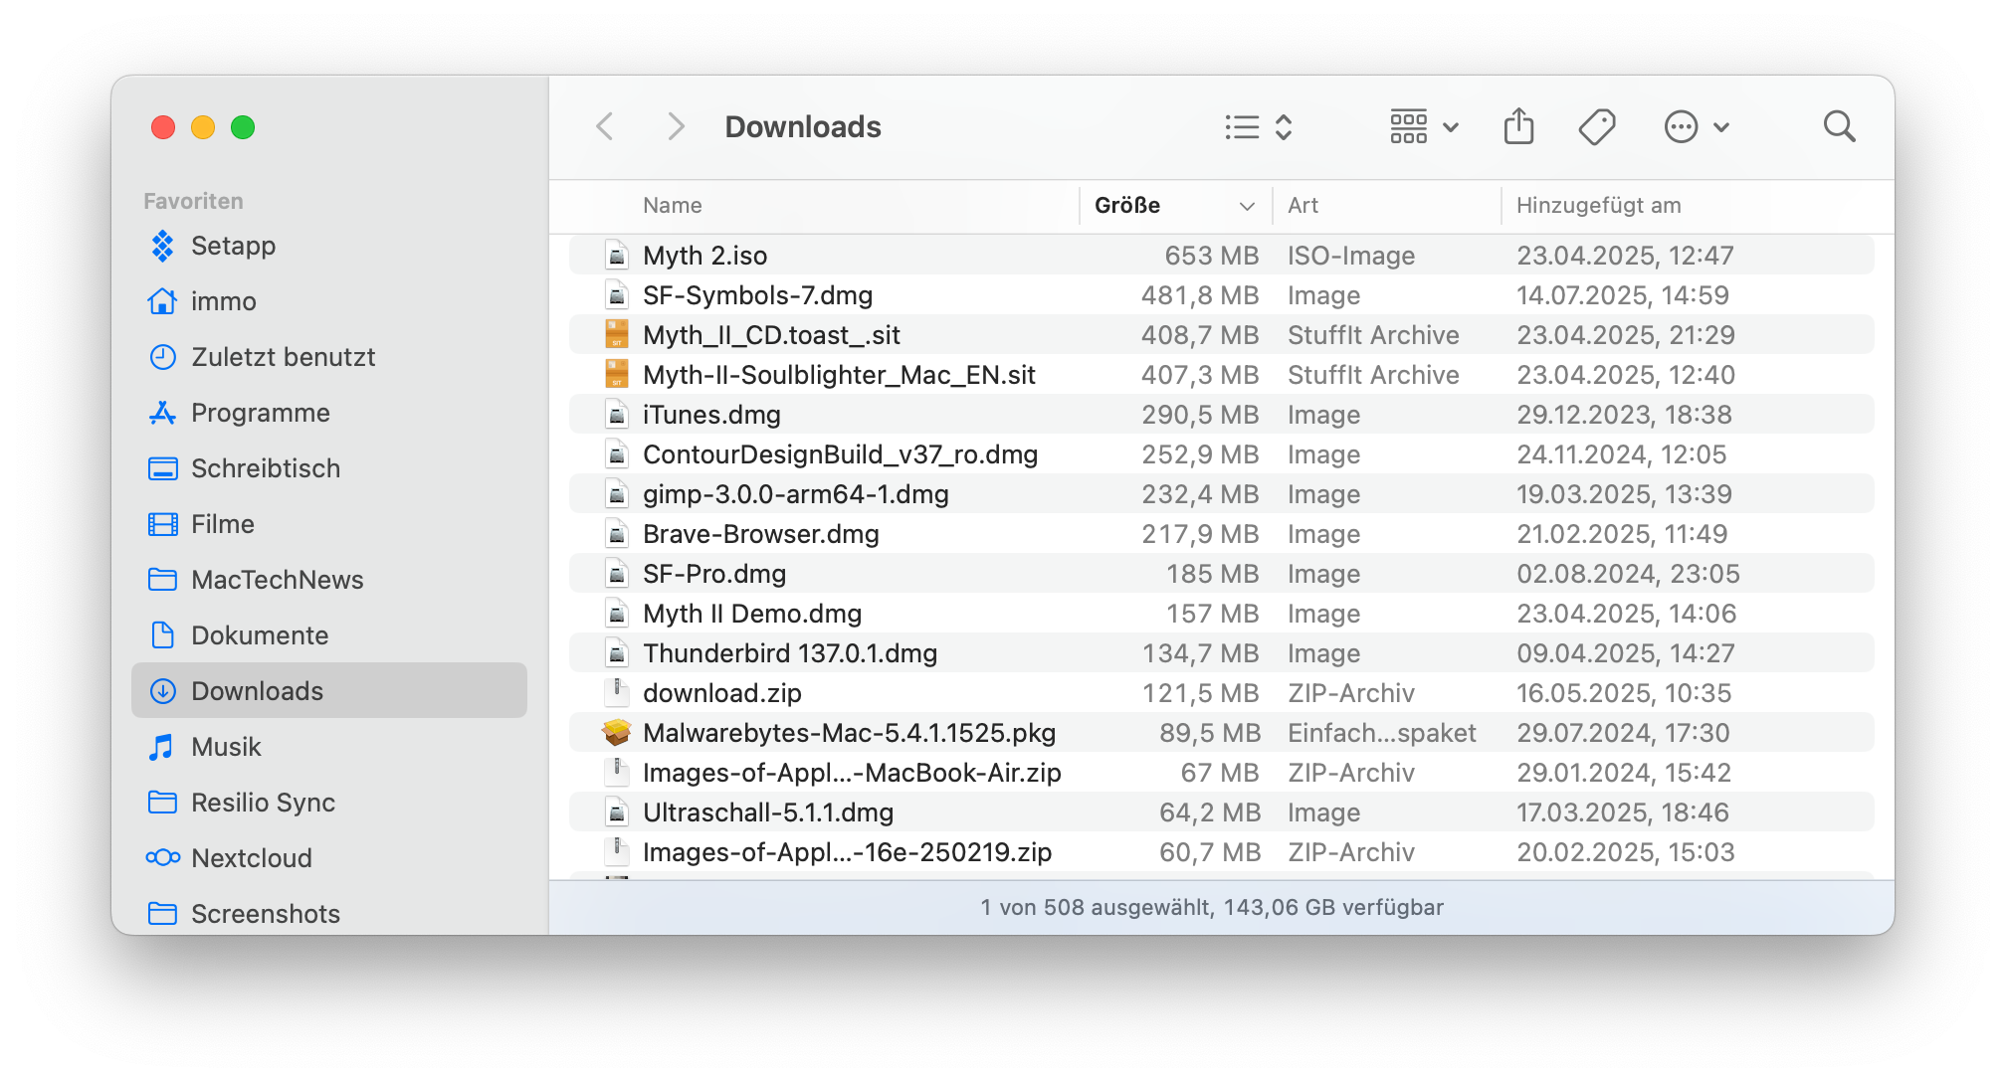Viewport: 2006px width, 1082px height.
Task: Click the ISO-Image type cell
Action: tap(1351, 256)
